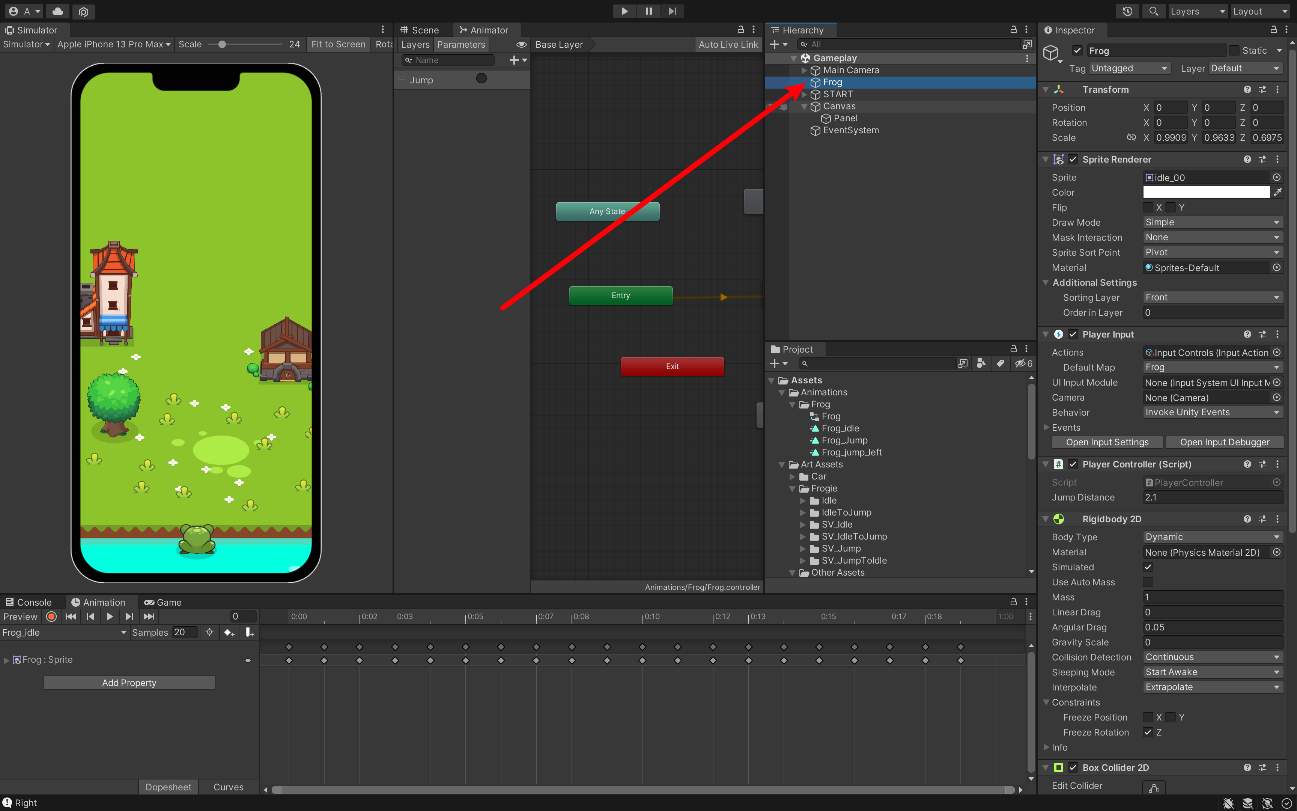Add a new animator parameter
This screenshot has height=811, width=1297.
click(518, 60)
